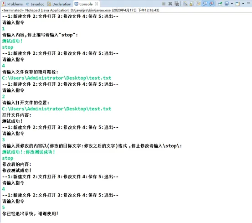Open the Declaration tab

59,4
